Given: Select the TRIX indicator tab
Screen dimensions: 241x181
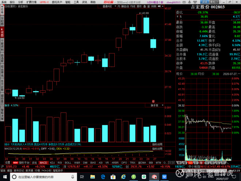Looking at the screenshot, I should coord(133,163).
